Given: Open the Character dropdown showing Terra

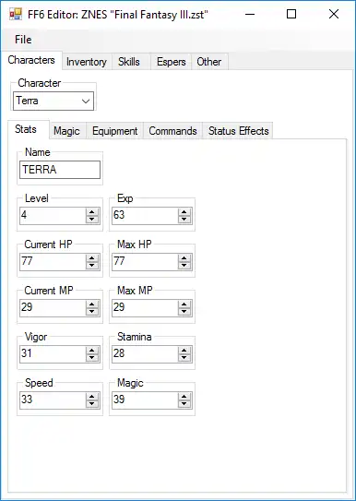Looking at the screenshot, I should pyautogui.click(x=53, y=101).
